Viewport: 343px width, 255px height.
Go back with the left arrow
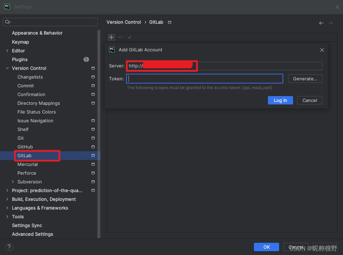click(x=321, y=23)
